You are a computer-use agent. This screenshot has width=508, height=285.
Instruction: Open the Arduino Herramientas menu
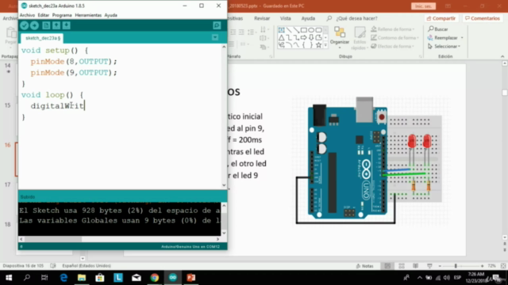point(88,15)
